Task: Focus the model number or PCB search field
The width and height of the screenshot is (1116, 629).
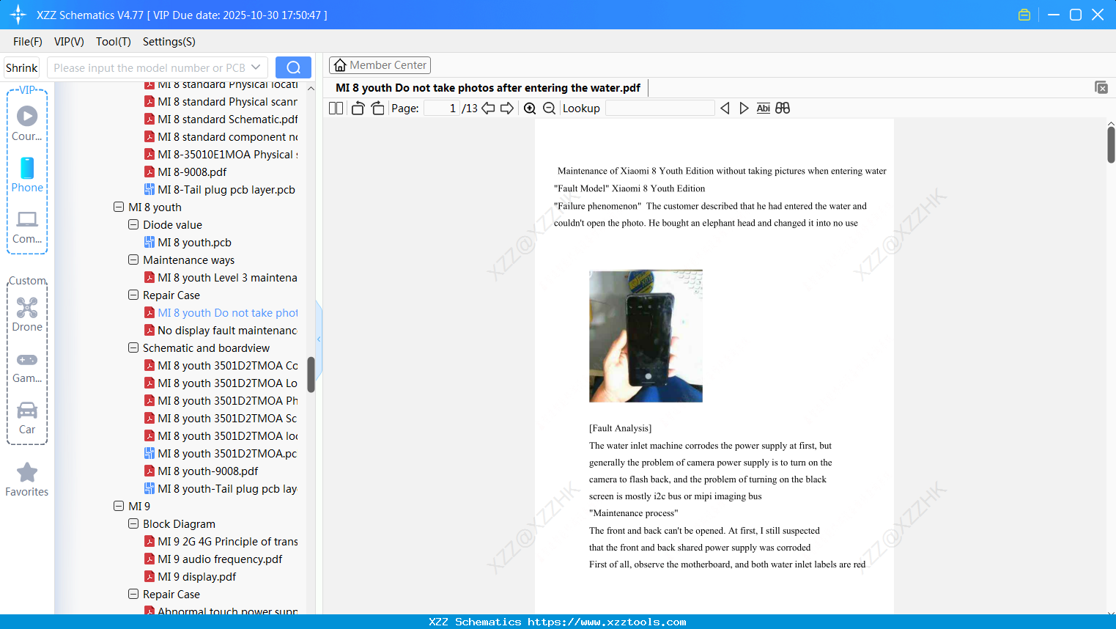Action: [149, 67]
